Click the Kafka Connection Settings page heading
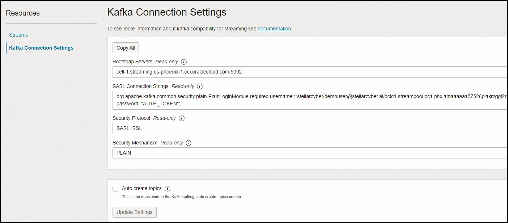The width and height of the screenshot is (508, 223). [x=167, y=12]
